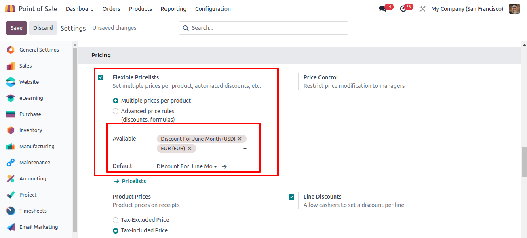Open the Products menu

140,9
